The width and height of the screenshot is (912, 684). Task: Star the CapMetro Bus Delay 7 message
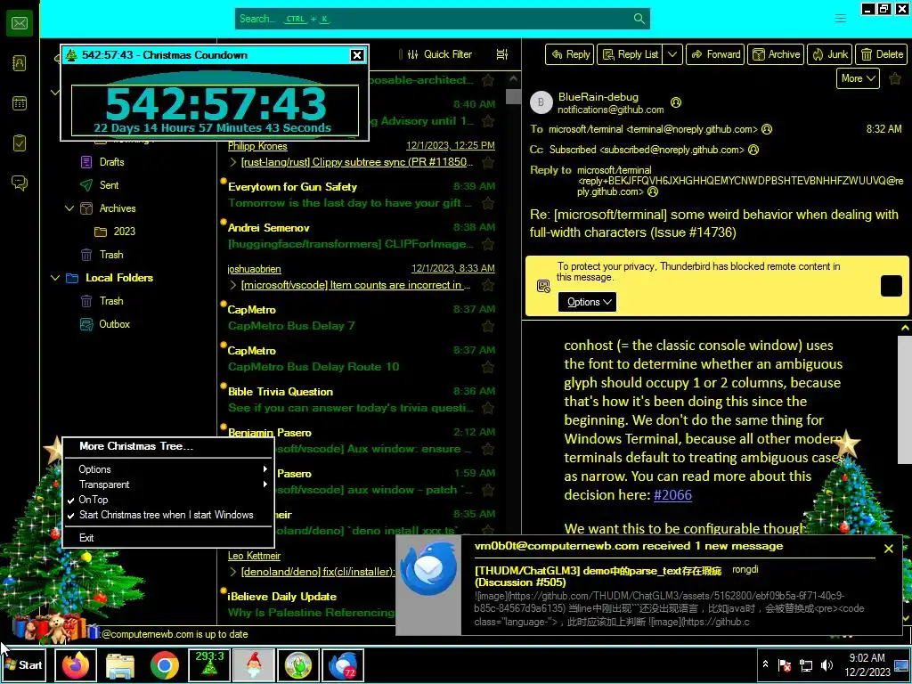tap(488, 326)
